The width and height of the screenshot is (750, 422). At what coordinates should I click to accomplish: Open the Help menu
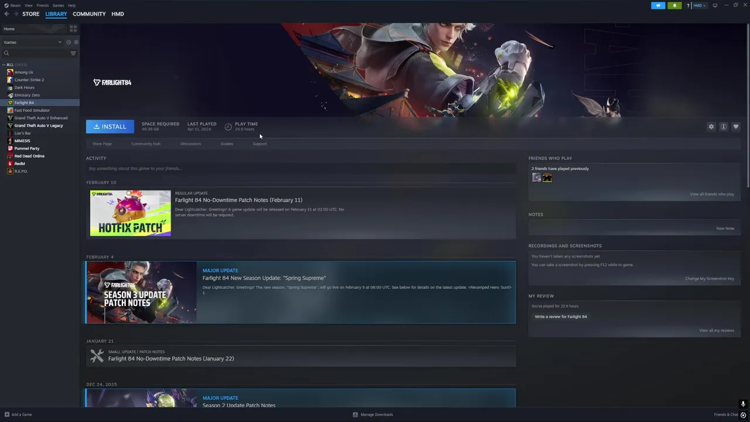71,5
